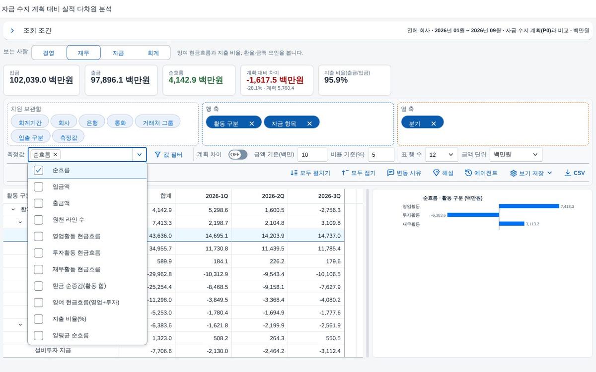Select the 재무 viewer tab

[x=83, y=53]
